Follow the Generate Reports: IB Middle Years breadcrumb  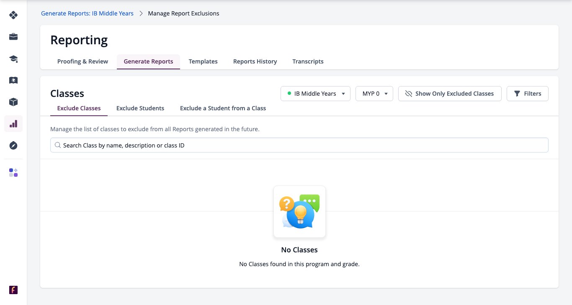click(87, 13)
